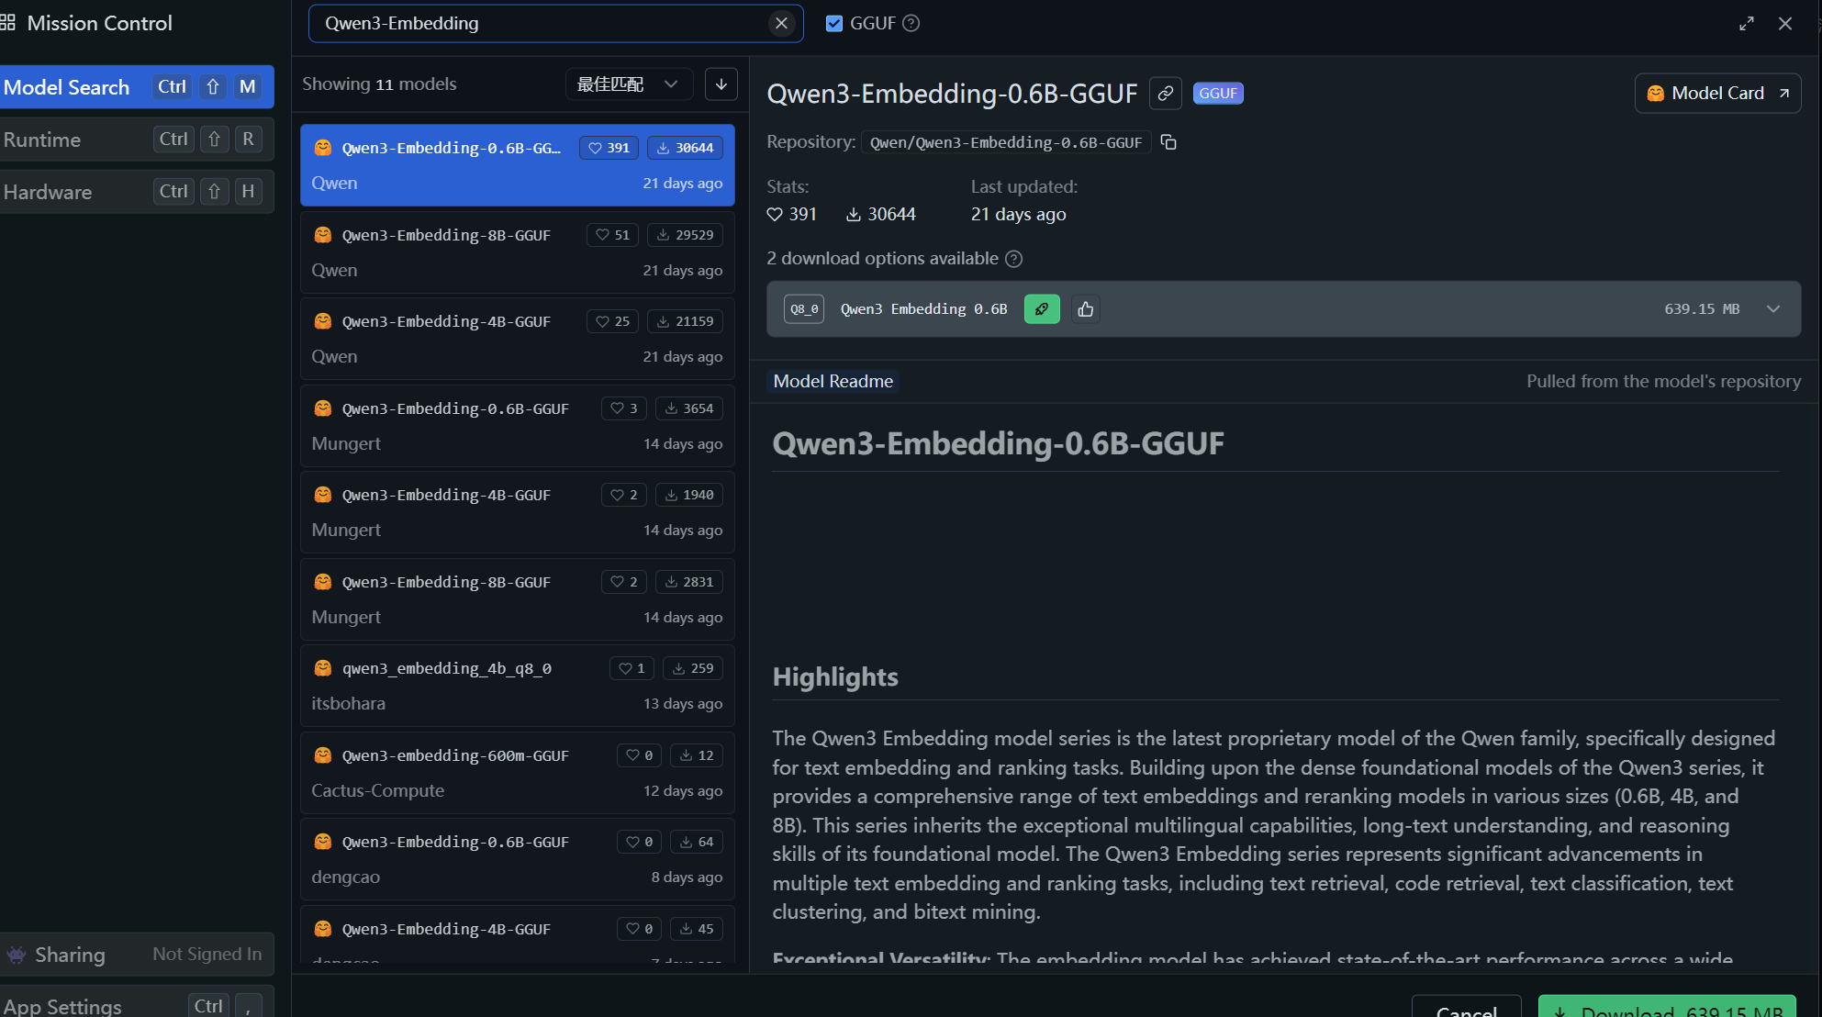The image size is (1822, 1017).
Task: Click the Model Readme label
Action: click(833, 381)
